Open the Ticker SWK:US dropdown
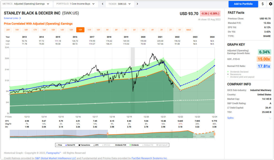Image resolution: width=274 pixels, height=160 pixels. (x=120, y=4)
